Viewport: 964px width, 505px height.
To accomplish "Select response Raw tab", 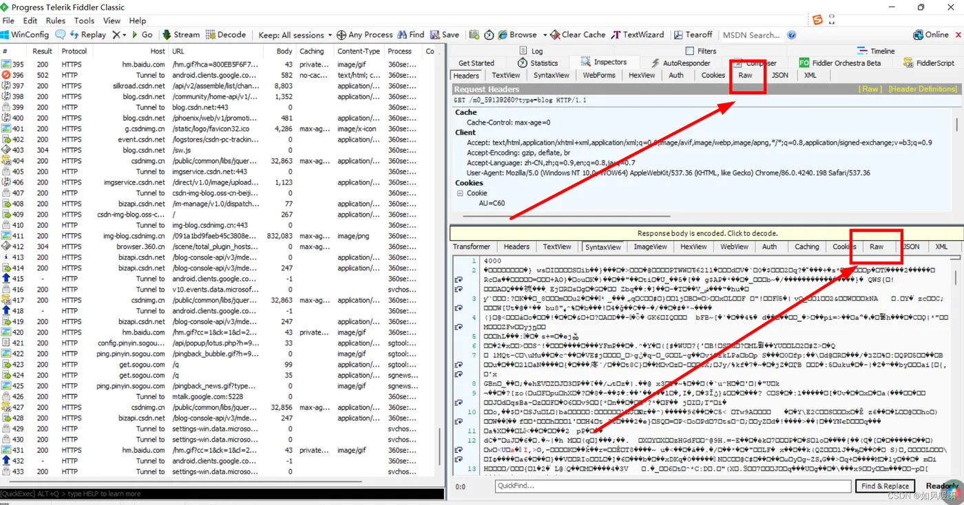I will click(877, 246).
